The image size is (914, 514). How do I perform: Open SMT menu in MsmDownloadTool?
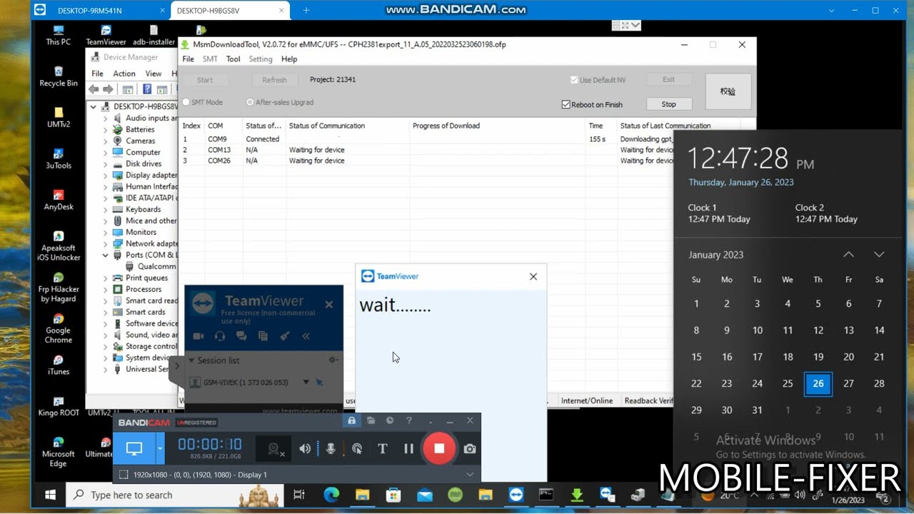tap(210, 59)
